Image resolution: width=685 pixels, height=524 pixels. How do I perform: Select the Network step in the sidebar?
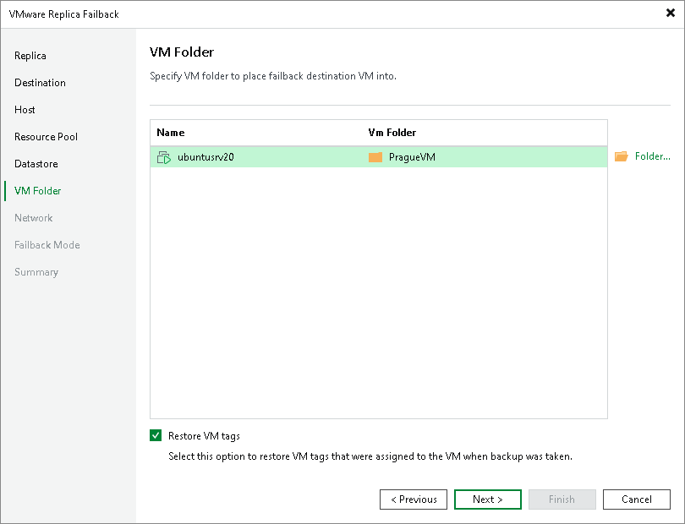coord(33,218)
